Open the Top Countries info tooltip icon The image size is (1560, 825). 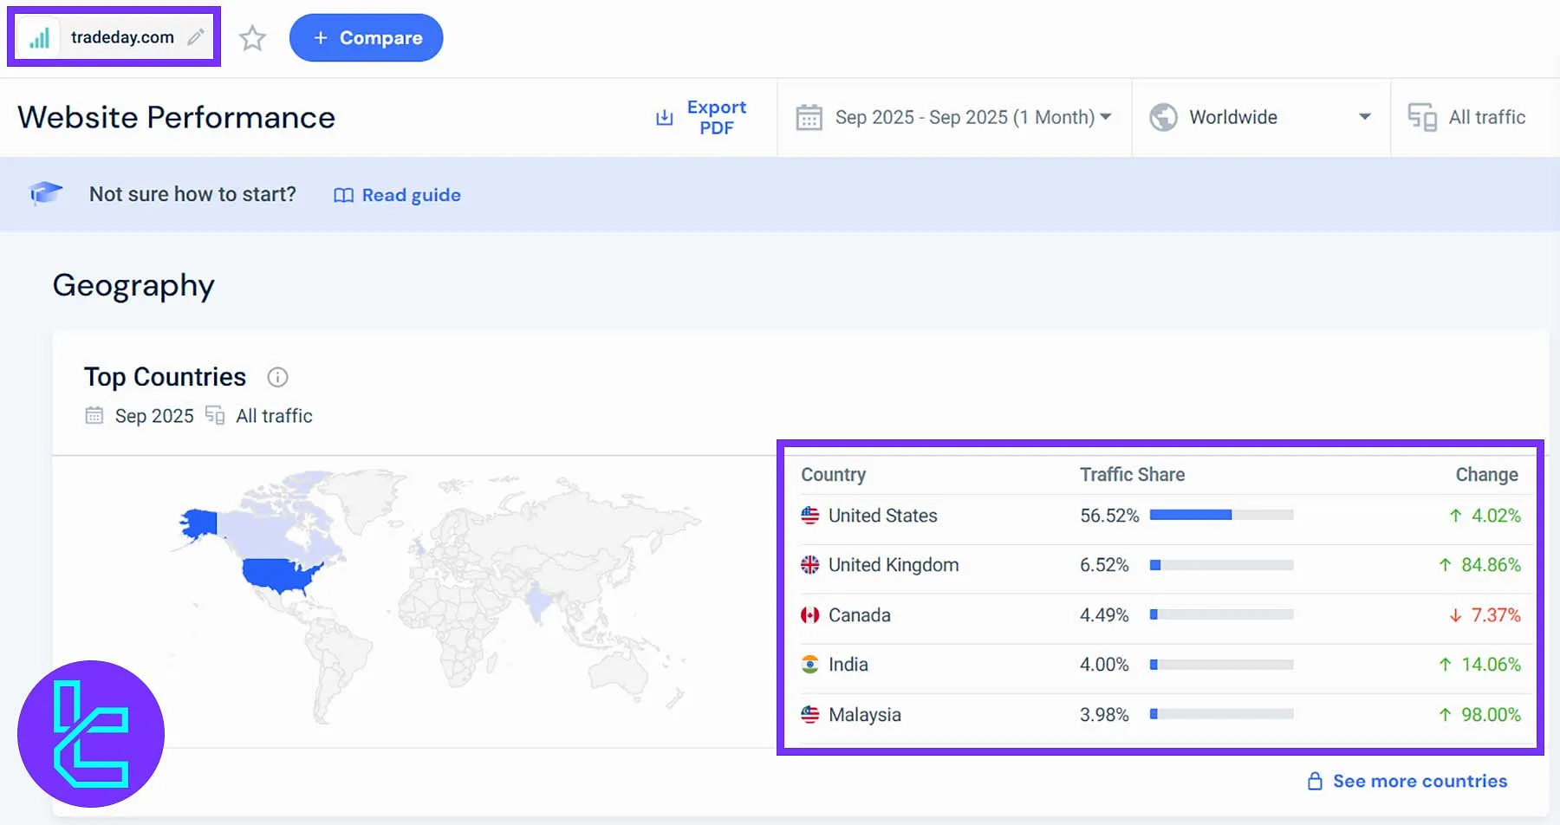(x=277, y=377)
